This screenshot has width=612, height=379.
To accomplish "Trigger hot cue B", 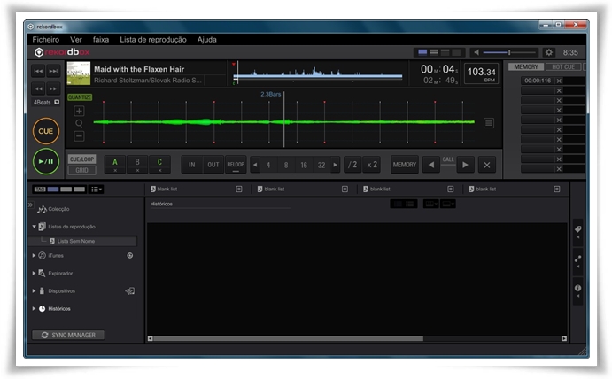I will click(x=137, y=162).
